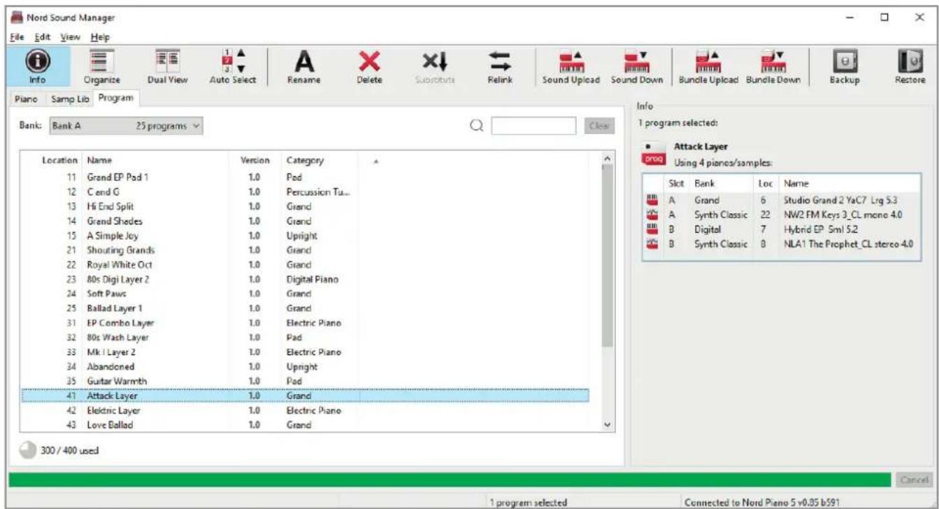Select the Abandoned program
939x509 pixels.
pyautogui.click(x=306, y=366)
